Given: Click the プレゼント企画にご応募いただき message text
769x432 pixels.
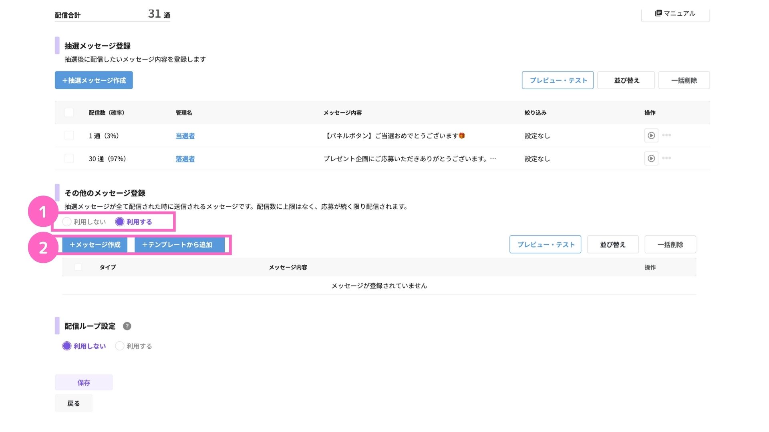Looking at the screenshot, I should coord(410,159).
